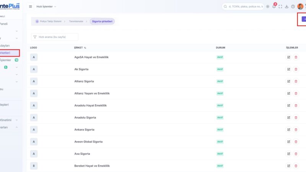Delete the Ak Sigorta row
The image size is (306, 172).
pos(296,69)
